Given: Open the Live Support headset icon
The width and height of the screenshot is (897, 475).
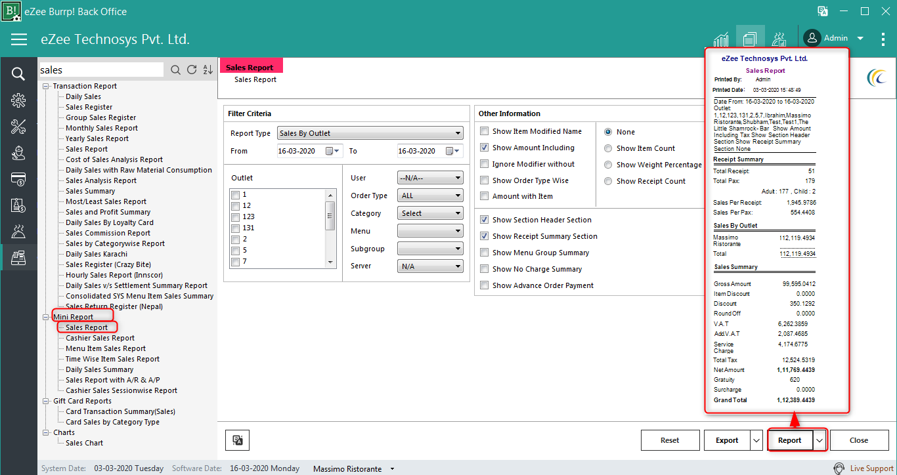Looking at the screenshot, I should (x=839, y=468).
